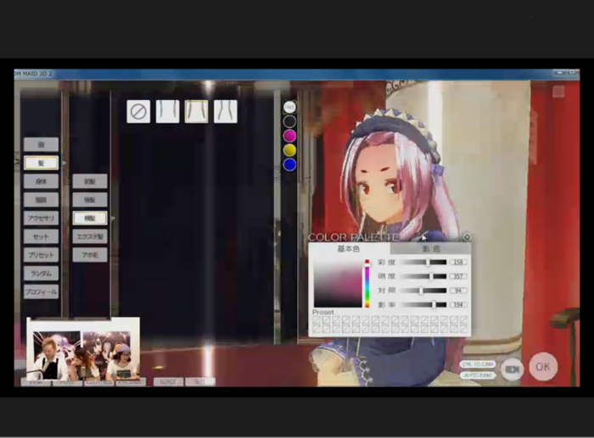
Task: Close the Color Palette panel
Action: (467, 237)
